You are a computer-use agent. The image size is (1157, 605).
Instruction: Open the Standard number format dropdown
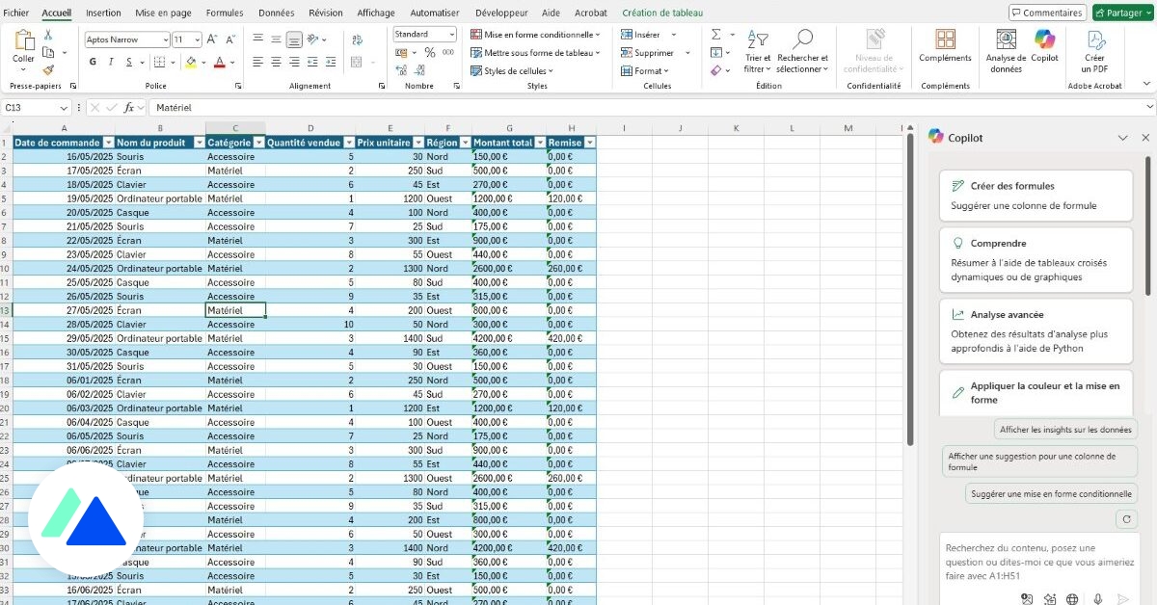coord(451,34)
